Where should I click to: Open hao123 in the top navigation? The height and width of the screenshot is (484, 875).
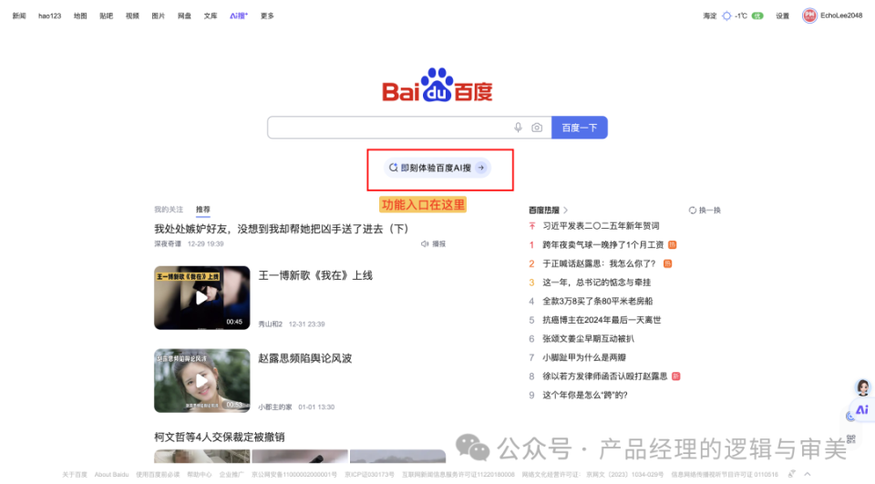click(x=49, y=16)
